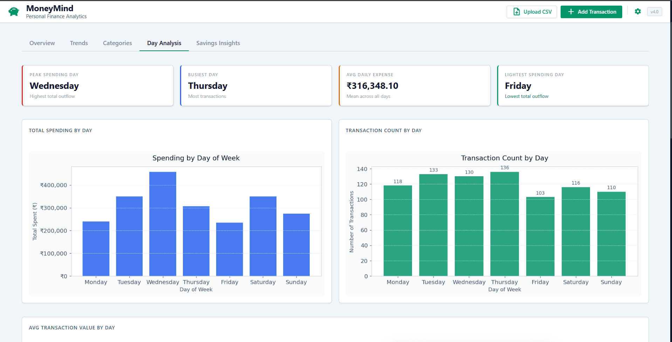Stay on the Day Analysis tab
The height and width of the screenshot is (342, 672).
164,43
